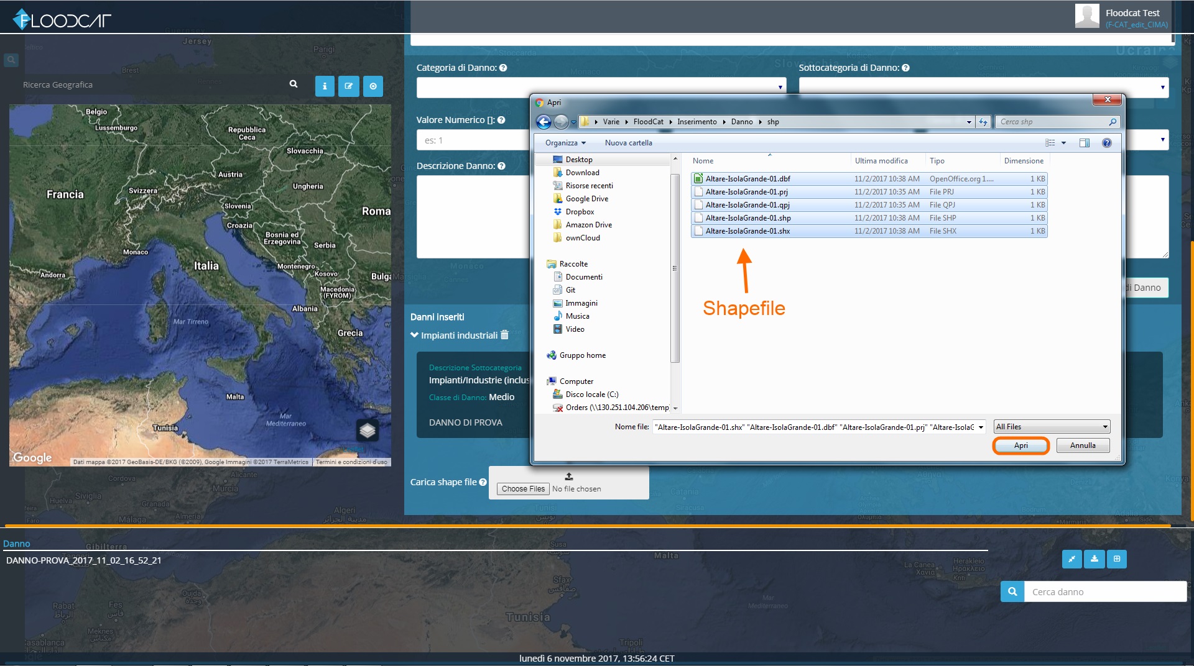
Task: Open the All Files type filter dropdown
Action: 1052,427
